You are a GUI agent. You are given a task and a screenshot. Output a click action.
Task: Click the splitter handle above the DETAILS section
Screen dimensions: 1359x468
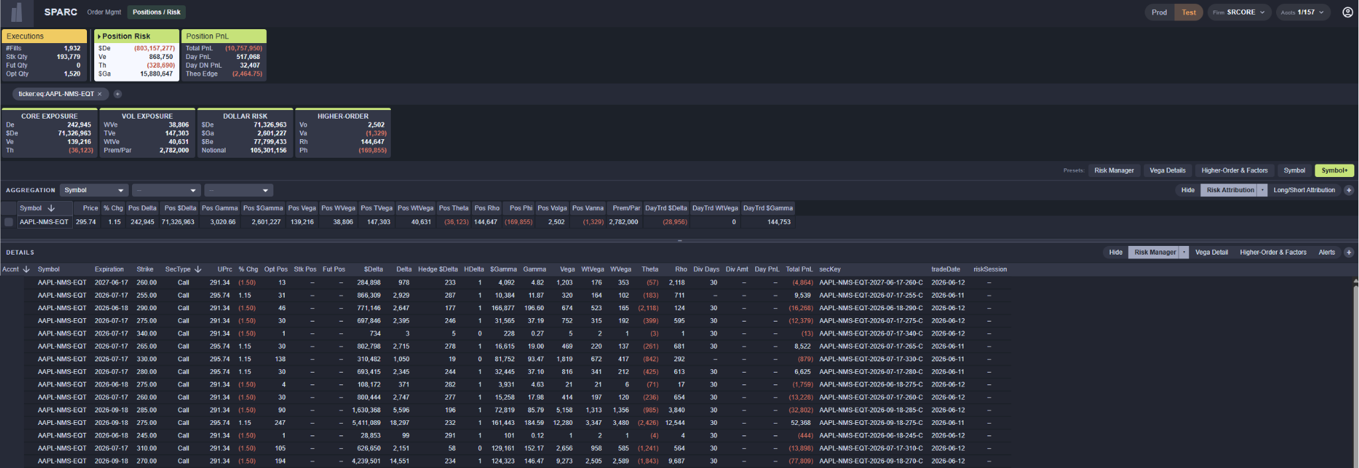679,241
